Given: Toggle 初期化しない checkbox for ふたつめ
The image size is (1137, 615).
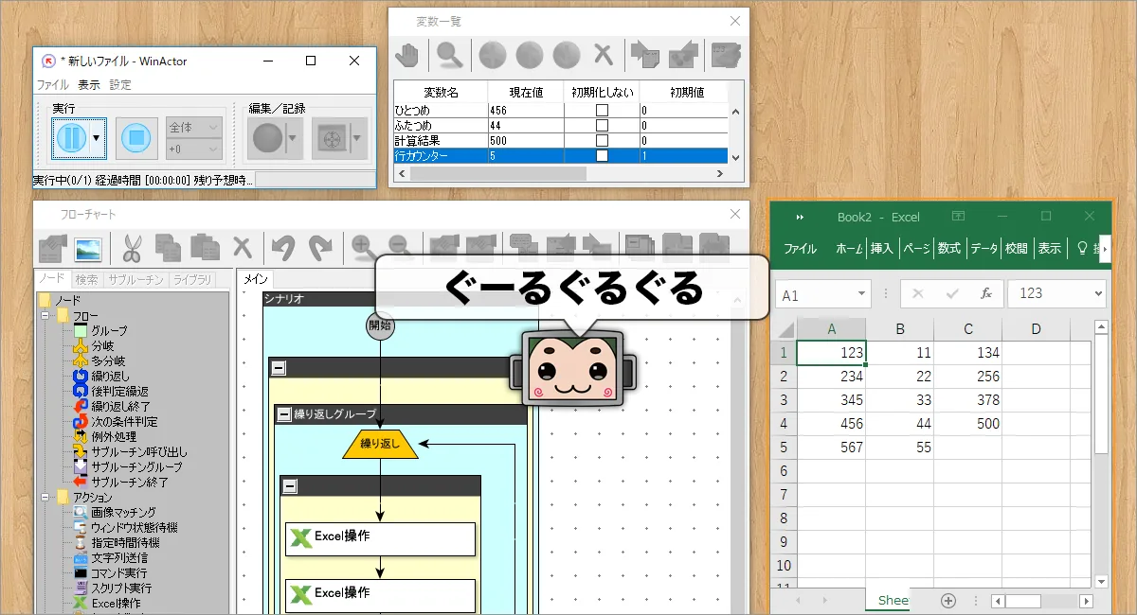Looking at the screenshot, I should [602, 125].
